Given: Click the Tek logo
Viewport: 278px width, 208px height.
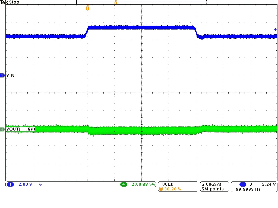Looking at the screenshot, I should tap(4, 2).
